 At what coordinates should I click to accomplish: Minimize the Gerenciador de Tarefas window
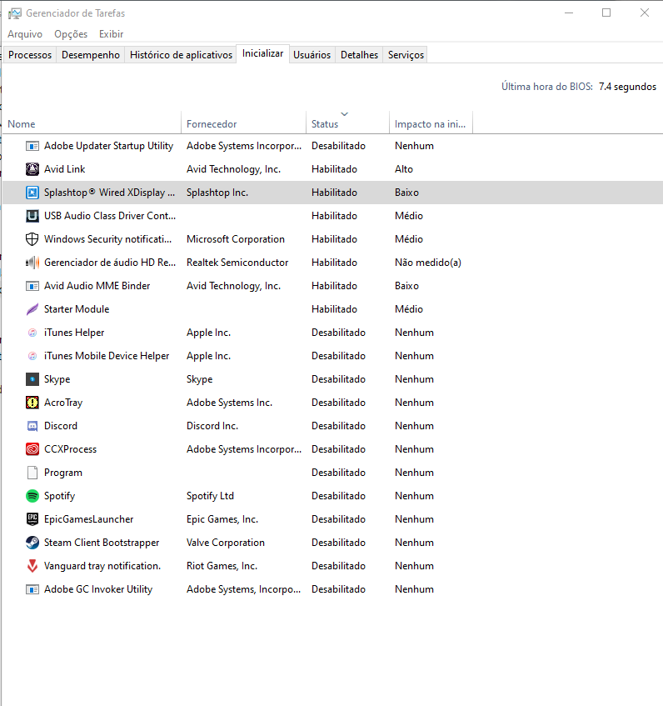[569, 13]
